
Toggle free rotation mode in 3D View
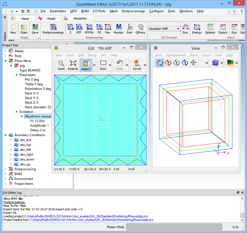[x=160, y=63]
